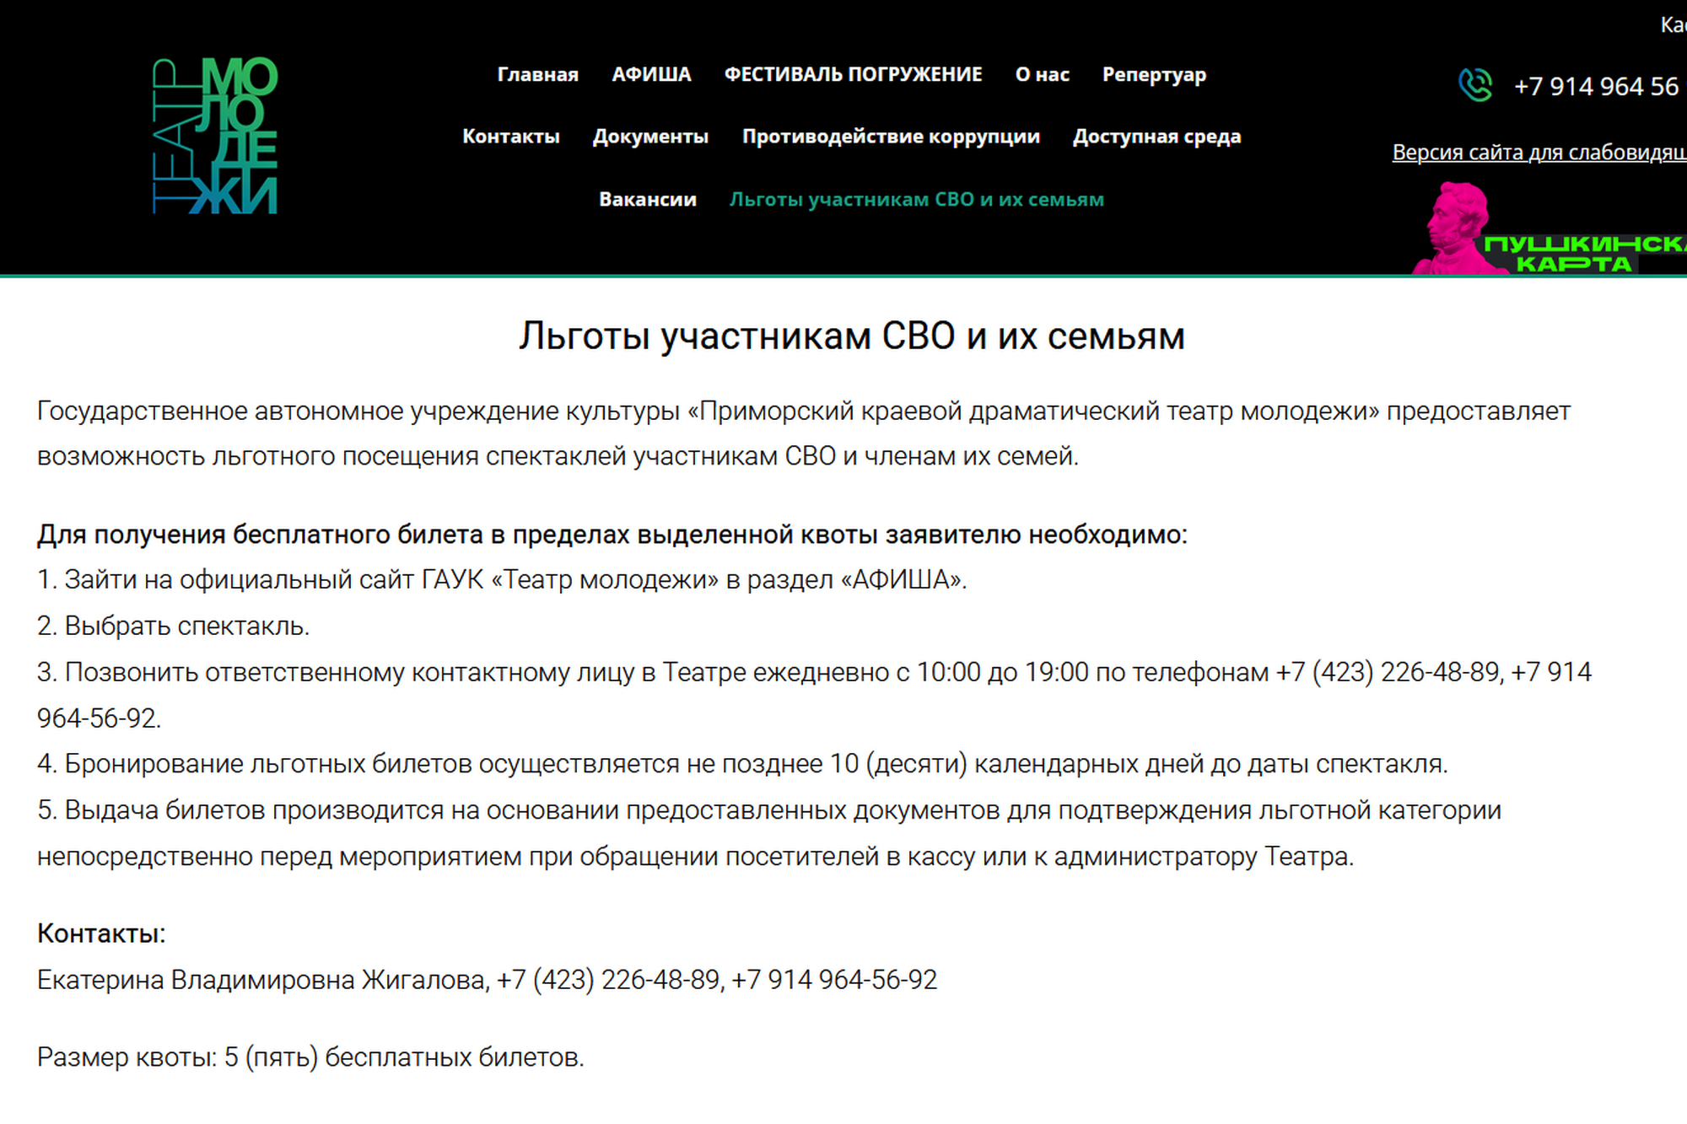Open Противодействие коррупции page

click(x=891, y=137)
